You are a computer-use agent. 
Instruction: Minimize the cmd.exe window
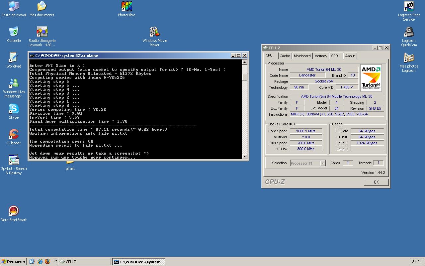tap(233, 56)
